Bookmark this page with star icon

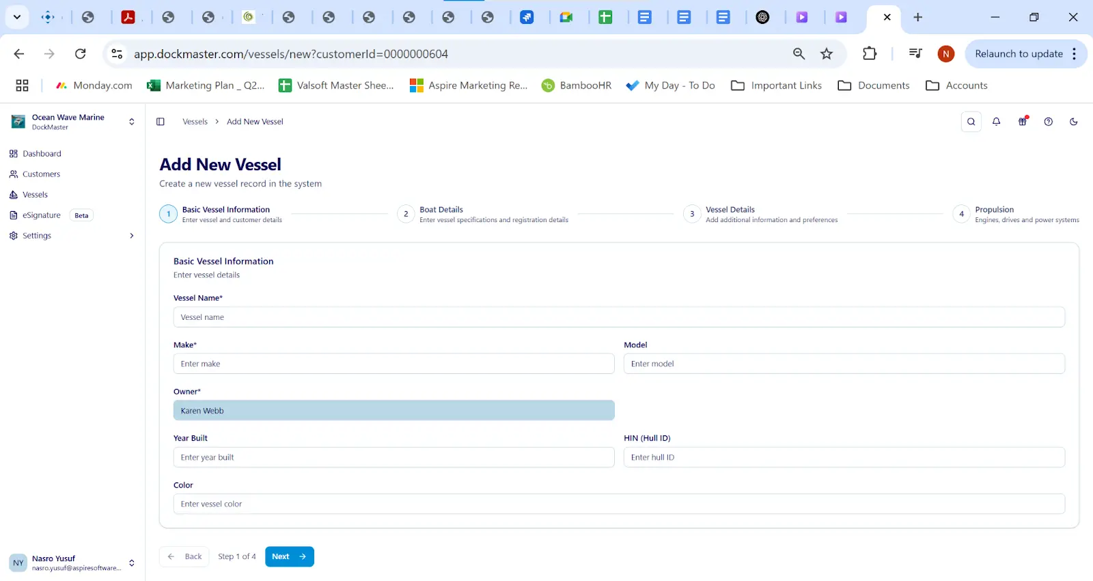click(x=827, y=54)
